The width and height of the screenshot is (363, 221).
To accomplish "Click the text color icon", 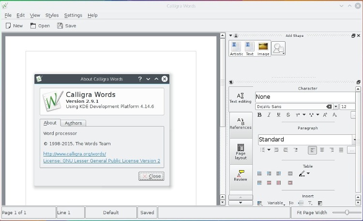I will point(298,115).
